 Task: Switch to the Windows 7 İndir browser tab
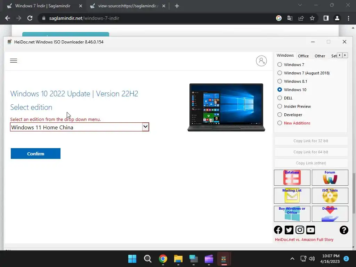click(x=43, y=6)
